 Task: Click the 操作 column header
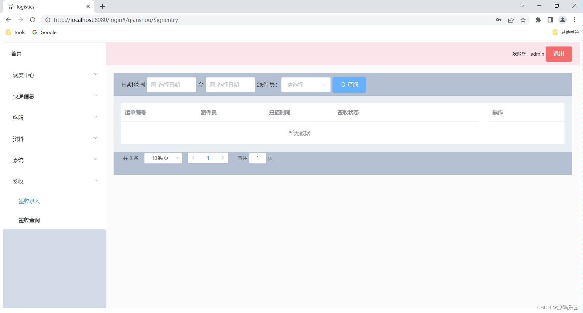tap(498, 112)
